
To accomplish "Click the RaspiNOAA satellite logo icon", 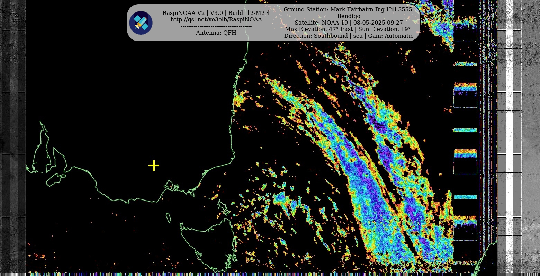I will click(x=141, y=23).
